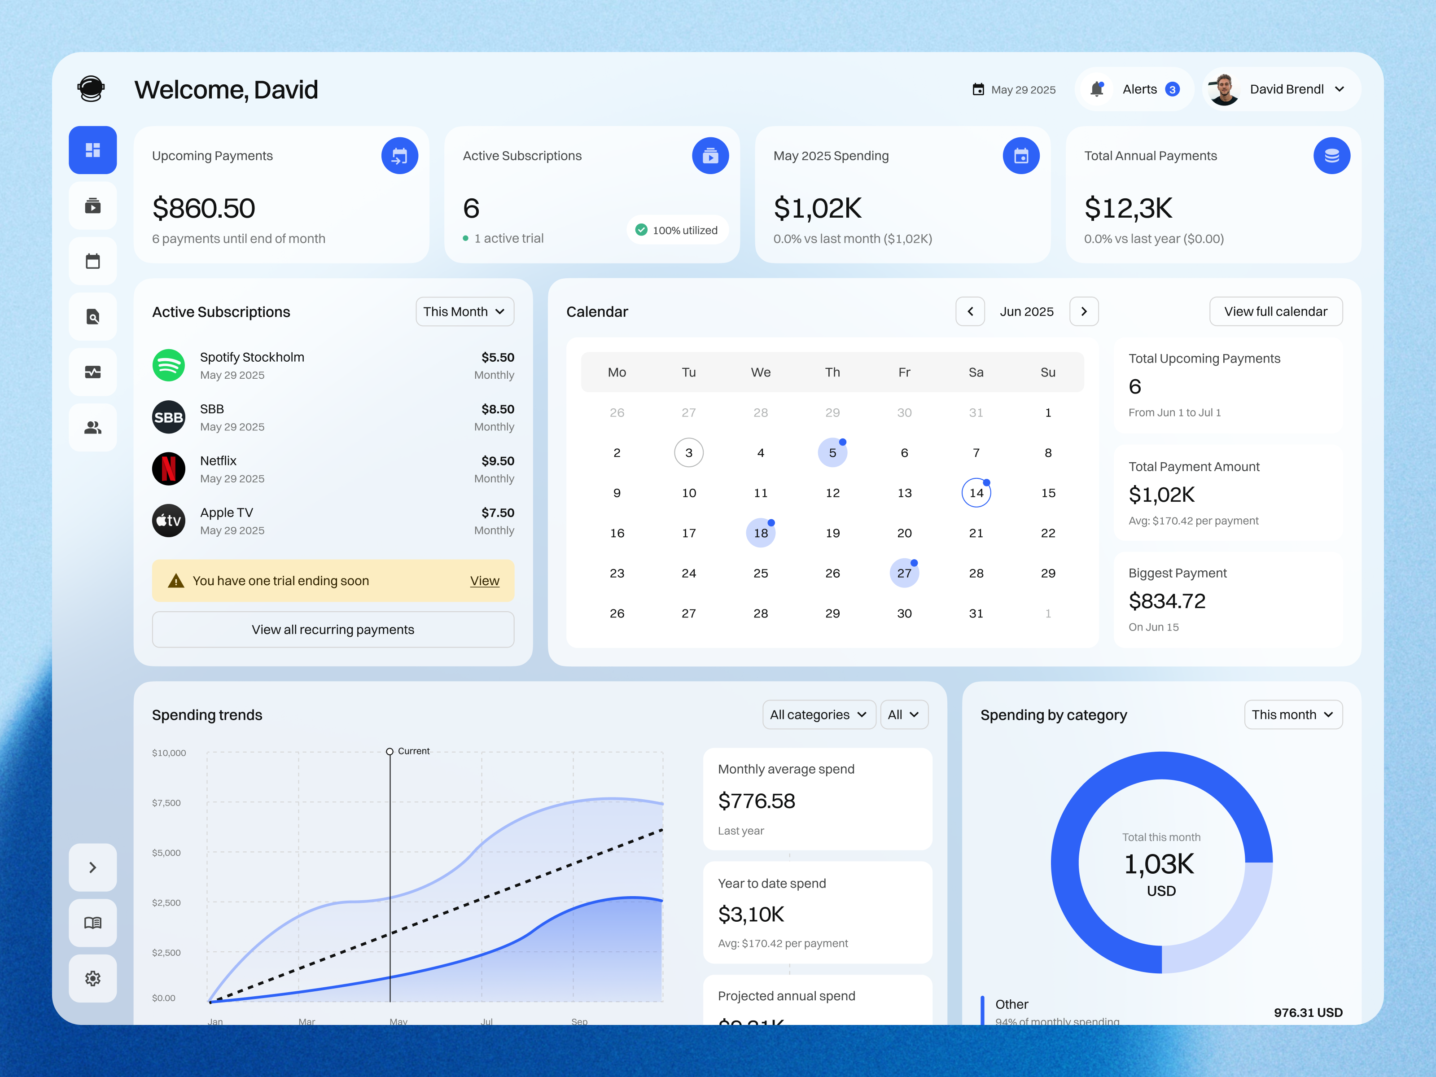
Task: Click the Upcoming Payments card icon
Action: [x=400, y=155]
